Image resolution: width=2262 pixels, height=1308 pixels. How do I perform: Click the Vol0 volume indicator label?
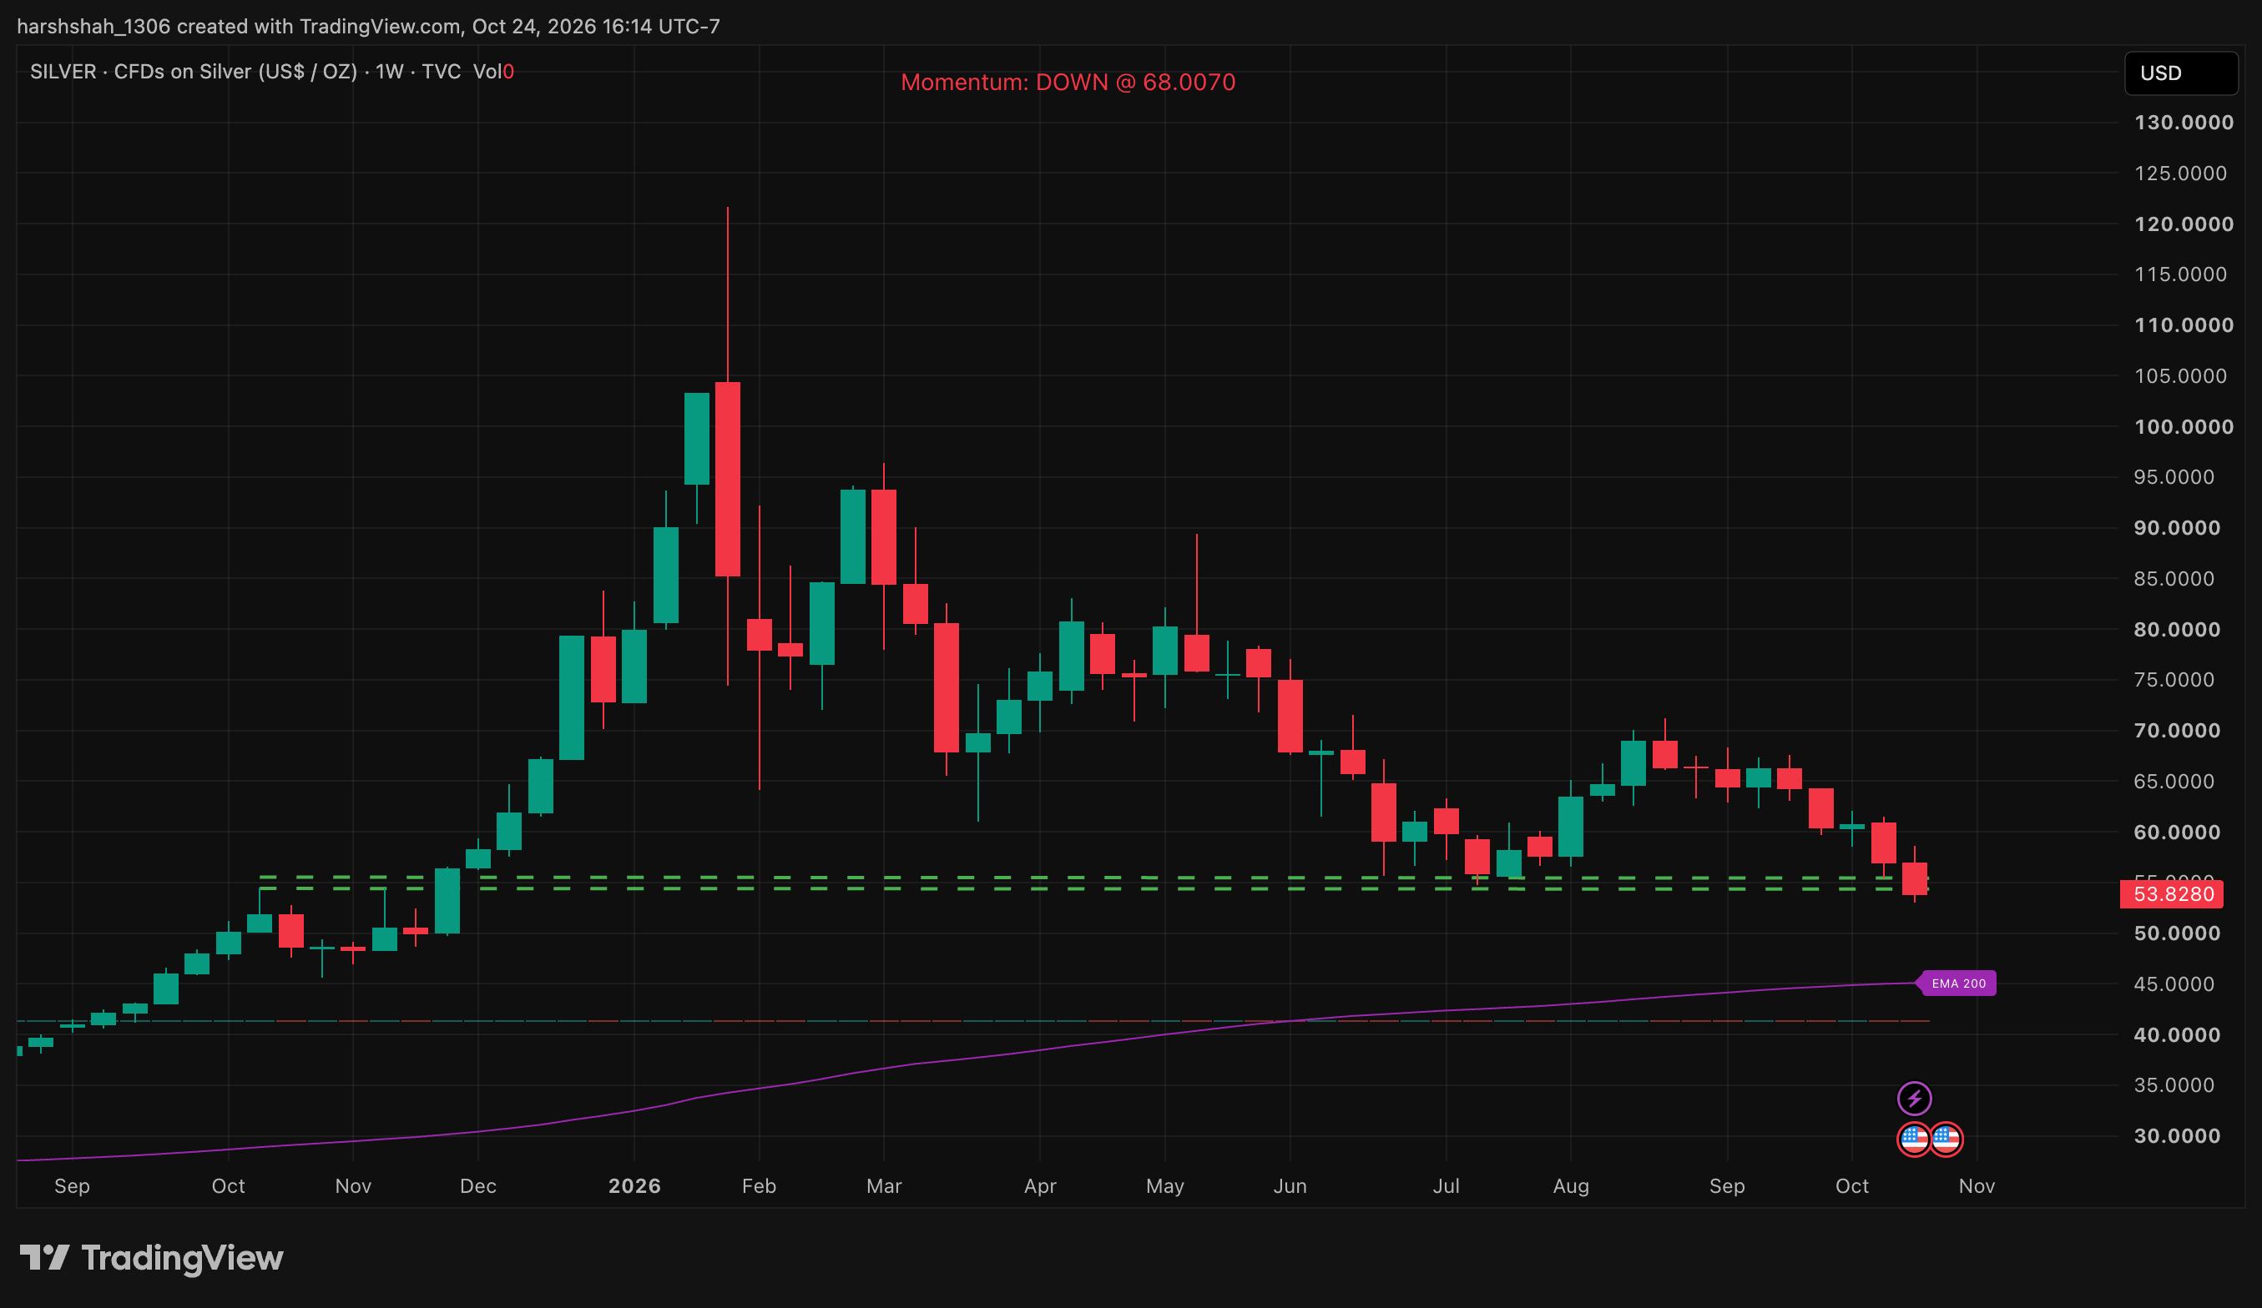492,72
